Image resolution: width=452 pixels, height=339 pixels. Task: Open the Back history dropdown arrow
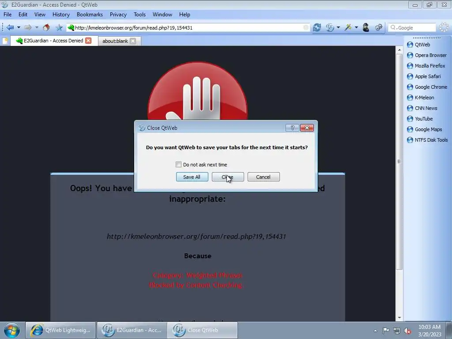(19, 27)
